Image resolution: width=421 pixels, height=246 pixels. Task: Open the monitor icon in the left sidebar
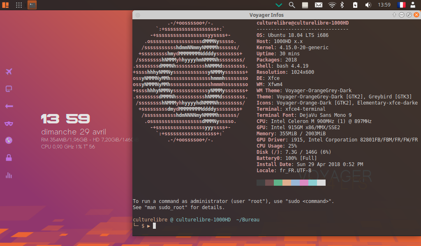pos(9,89)
